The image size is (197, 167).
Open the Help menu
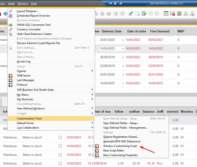[x=34, y=4]
